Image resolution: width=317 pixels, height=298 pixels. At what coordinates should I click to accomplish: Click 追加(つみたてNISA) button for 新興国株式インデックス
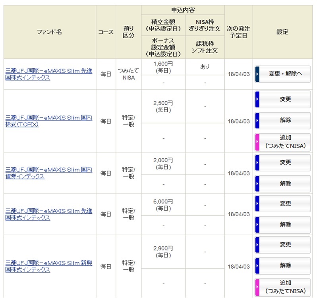point(282,287)
